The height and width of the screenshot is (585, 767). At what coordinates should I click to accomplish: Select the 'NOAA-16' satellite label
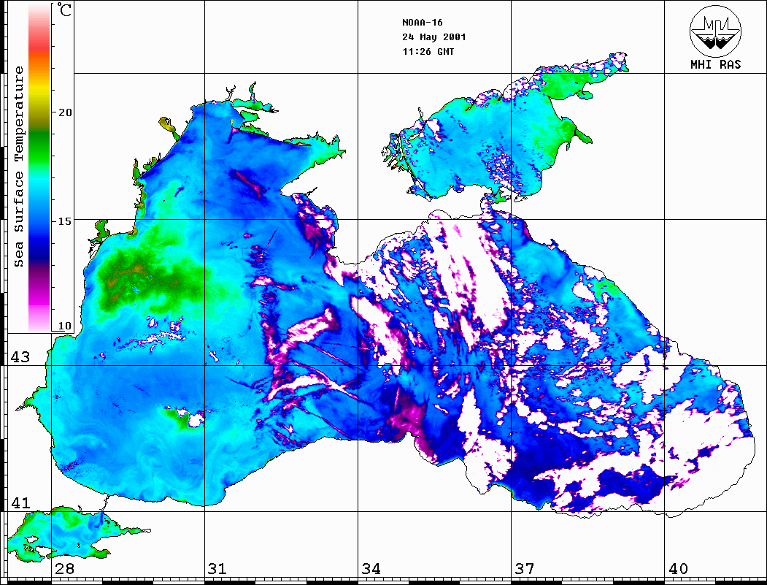pos(422,23)
